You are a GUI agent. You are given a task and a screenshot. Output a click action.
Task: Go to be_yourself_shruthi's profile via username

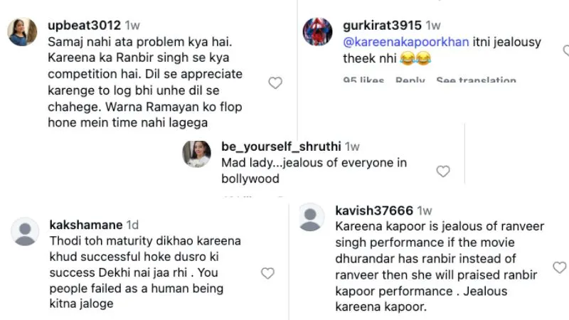pyautogui.click(x=282, y=147)
